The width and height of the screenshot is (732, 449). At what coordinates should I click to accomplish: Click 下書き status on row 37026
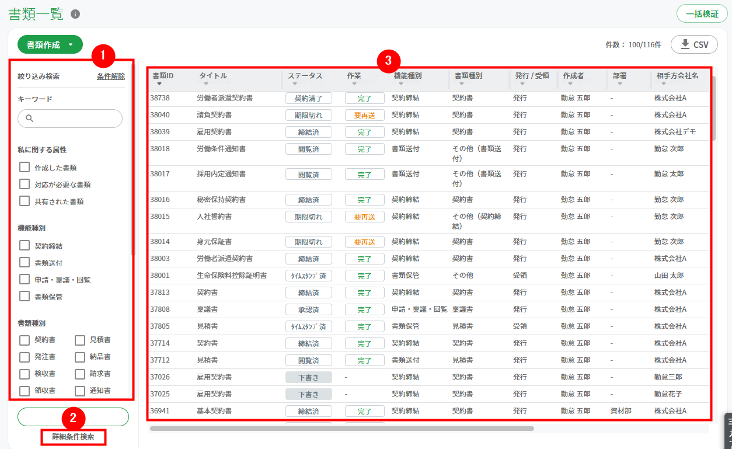[309, 377]
